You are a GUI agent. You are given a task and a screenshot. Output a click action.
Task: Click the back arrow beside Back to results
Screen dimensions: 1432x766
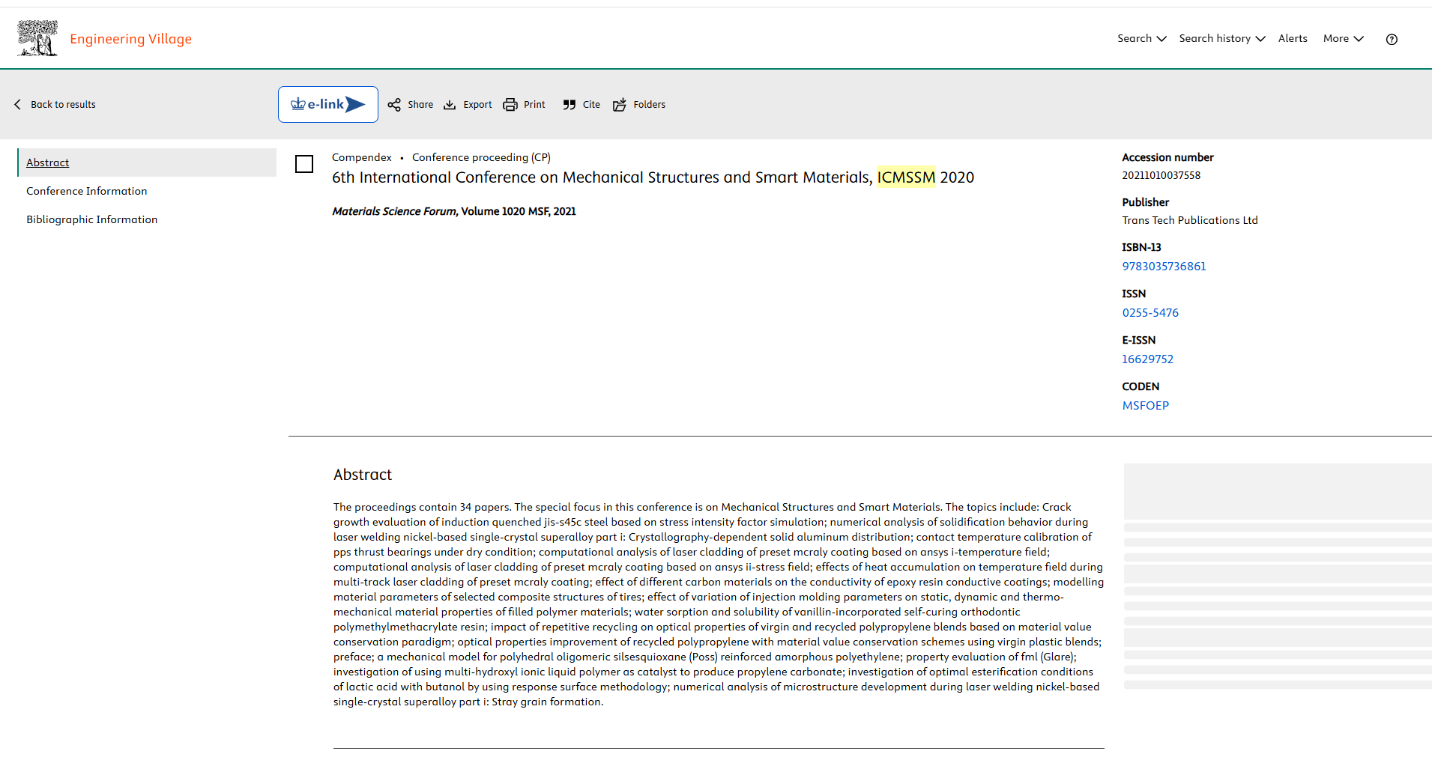point(18,105)
